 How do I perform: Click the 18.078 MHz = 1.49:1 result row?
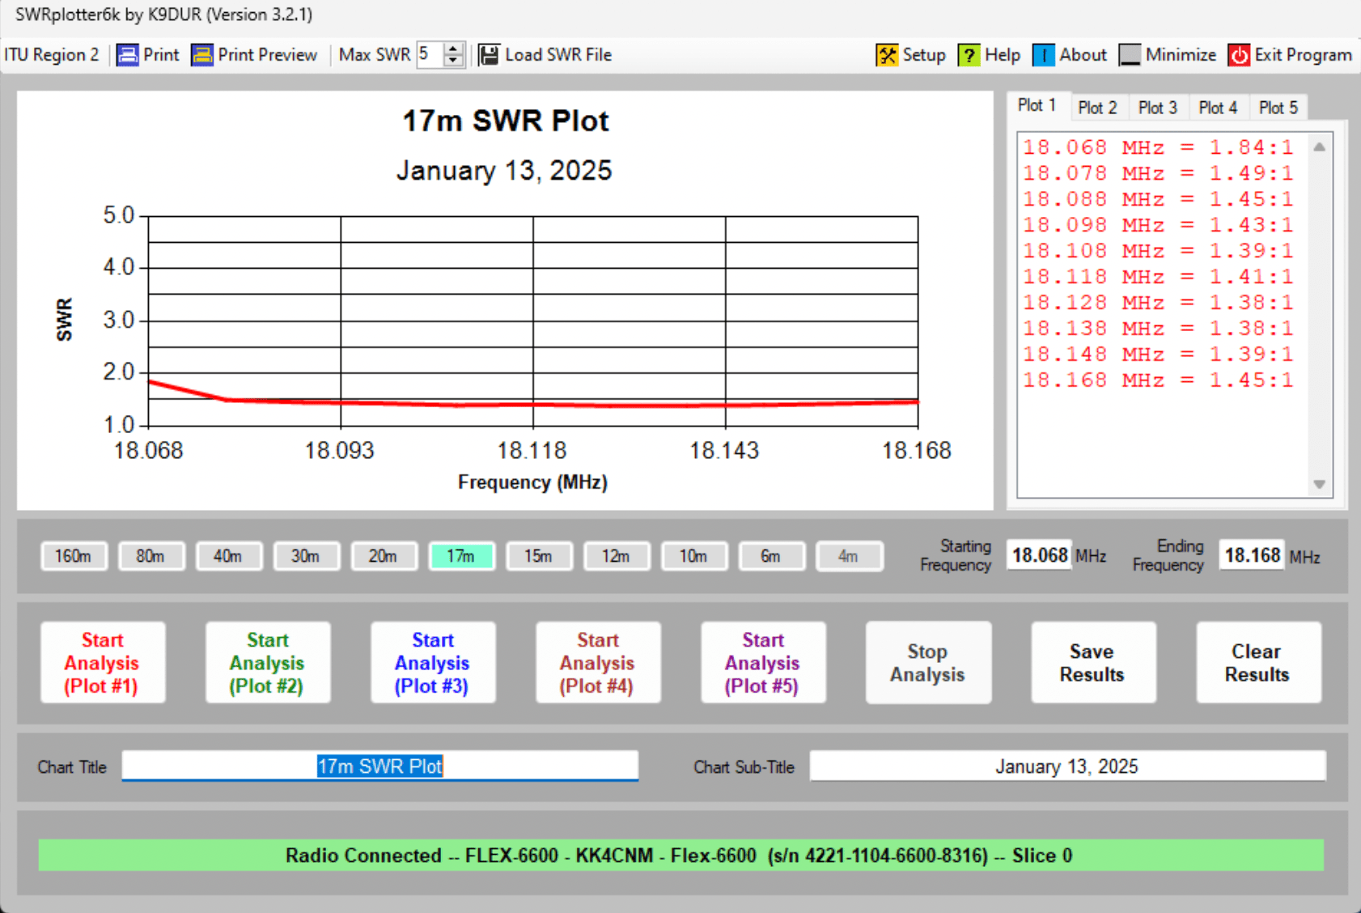[1158, 173]
